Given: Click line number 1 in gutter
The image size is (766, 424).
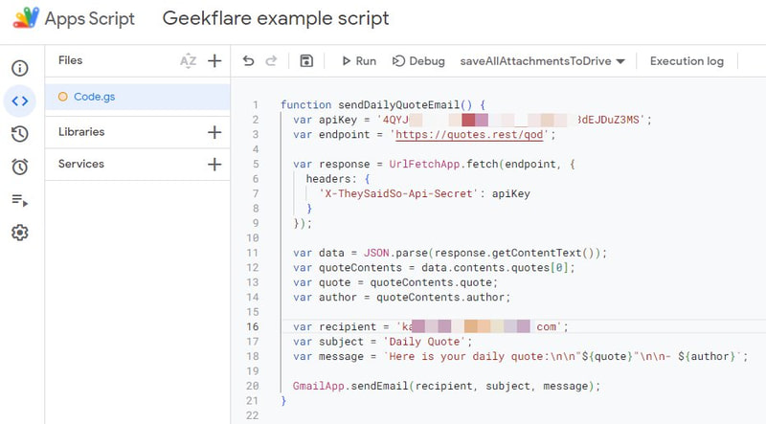Looking at the screenshot, I should (x=256, y=105).
